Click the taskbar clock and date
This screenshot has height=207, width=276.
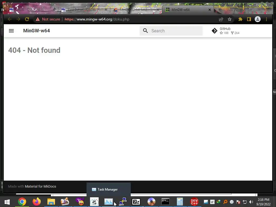click(263, 202)
